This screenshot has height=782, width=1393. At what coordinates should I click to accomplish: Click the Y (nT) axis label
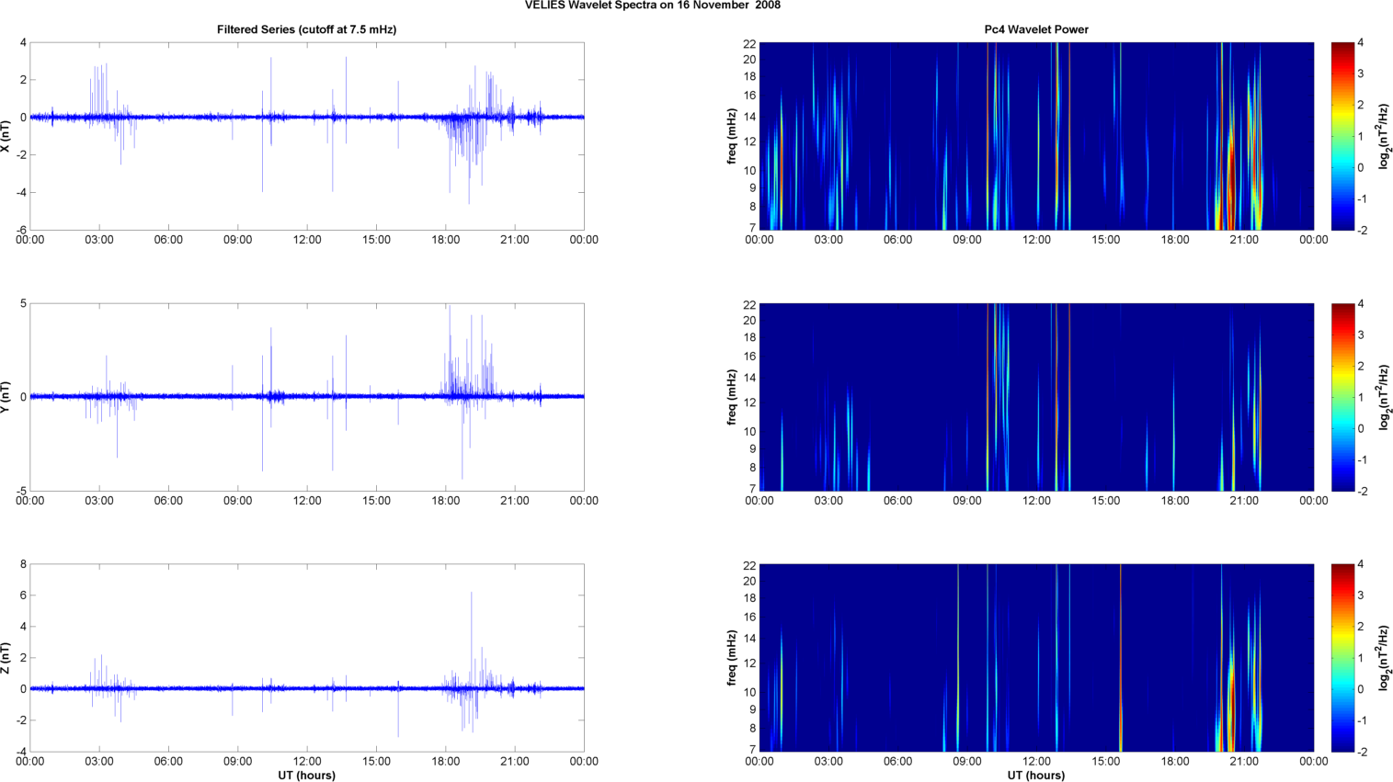[6, 397]
